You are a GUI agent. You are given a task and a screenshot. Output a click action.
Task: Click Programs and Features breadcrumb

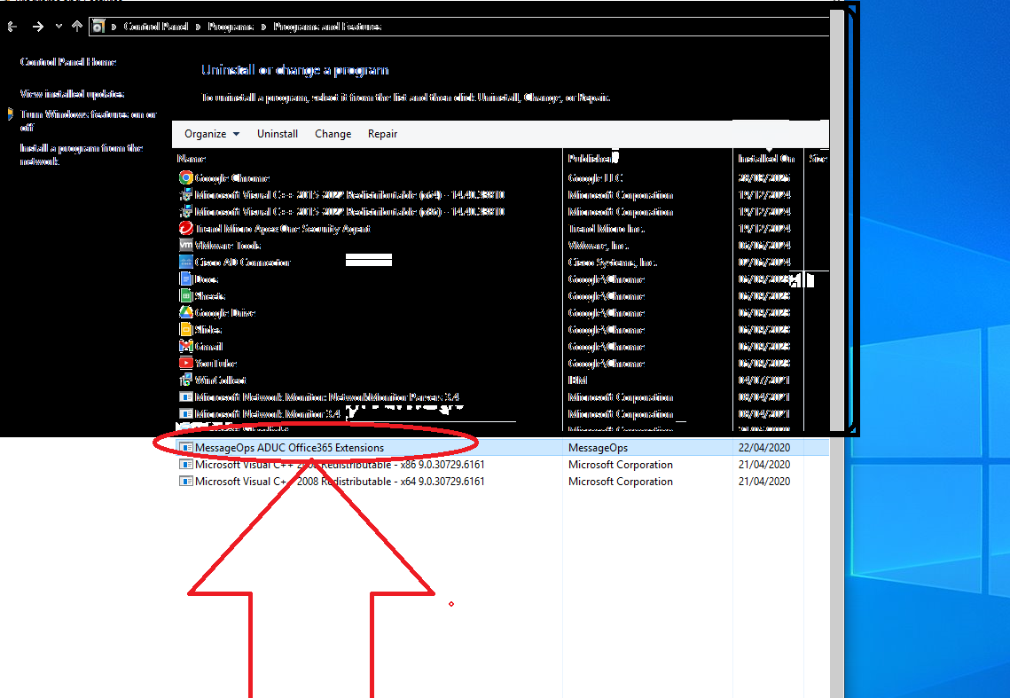tap(327, 27)
